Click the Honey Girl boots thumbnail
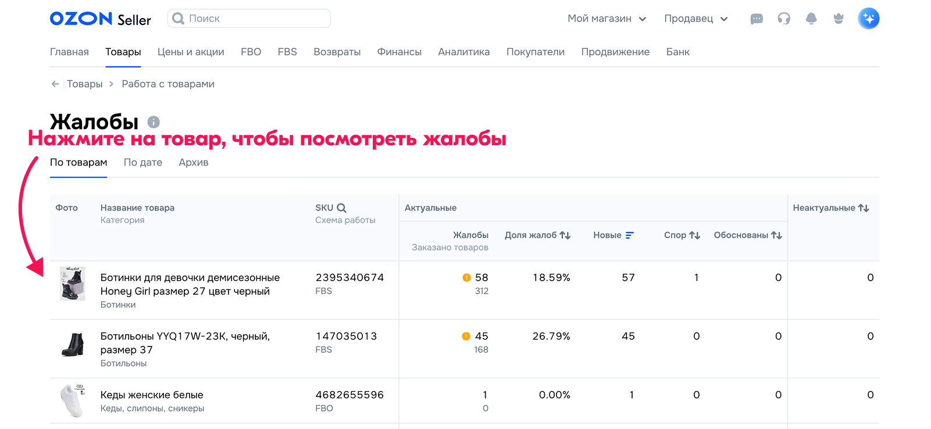The image size is (931, 429). pos(73,284)
